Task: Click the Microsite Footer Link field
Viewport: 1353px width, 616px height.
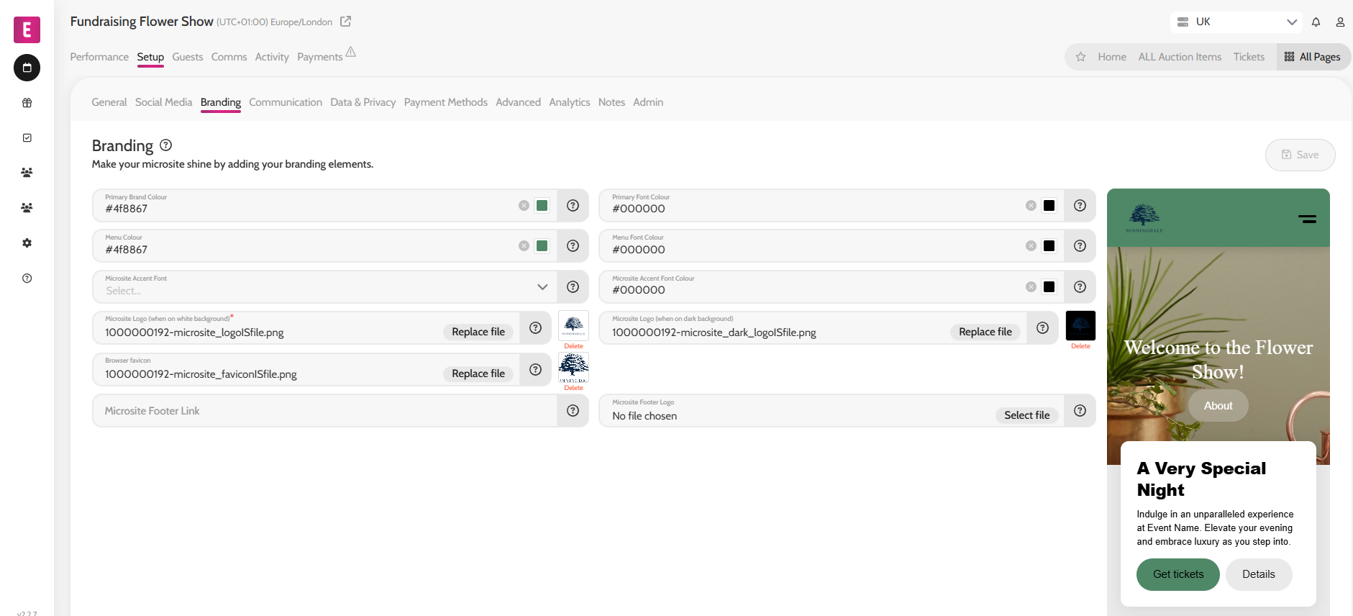Action: (x=325, y=411)
